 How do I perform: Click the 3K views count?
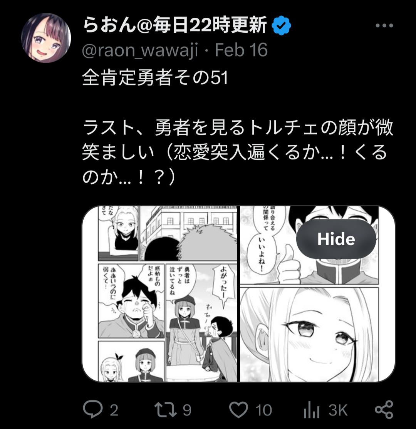[x=338, y=410]
